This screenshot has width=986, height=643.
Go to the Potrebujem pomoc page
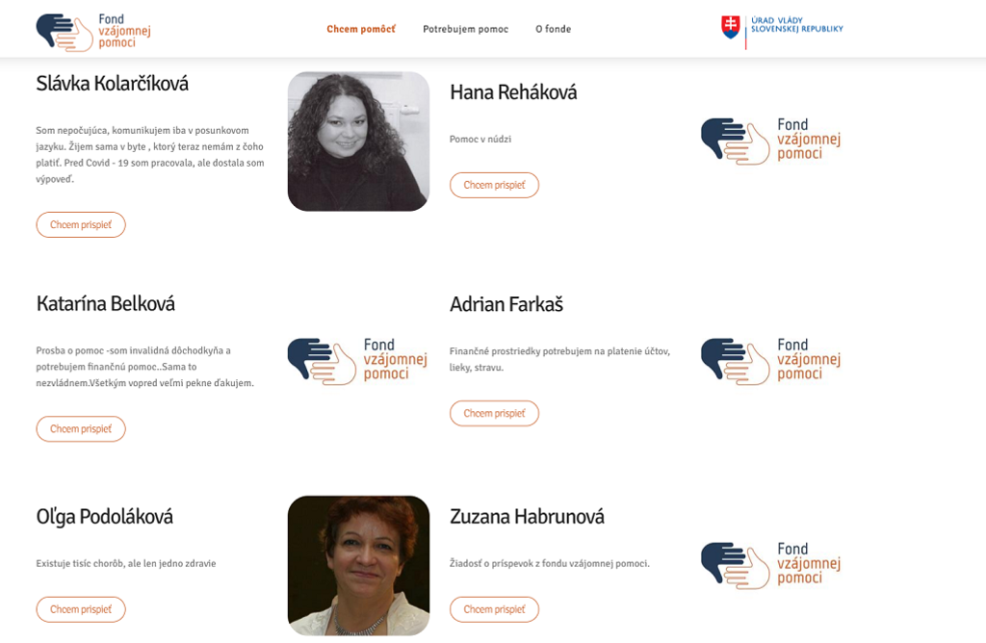[x=465, y=29]
